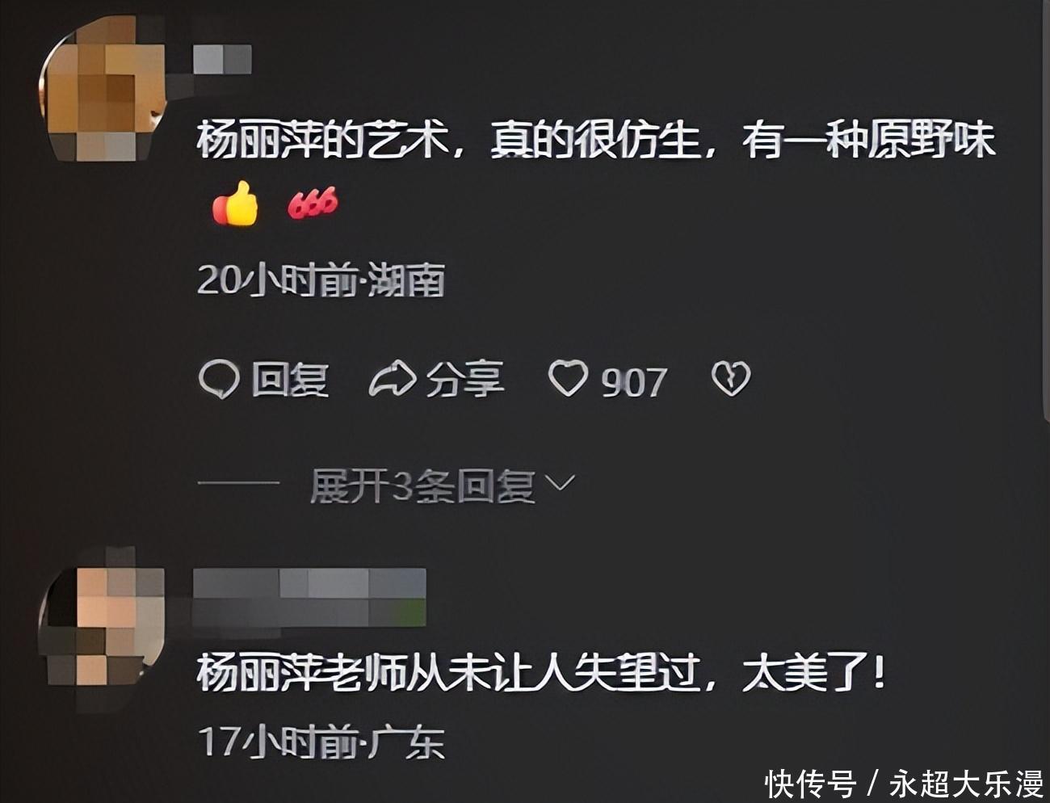This screenshot has height=803, width=1050.
Task: Click the 20小时前·湖南 timestamp
Action: coord(321,280)
